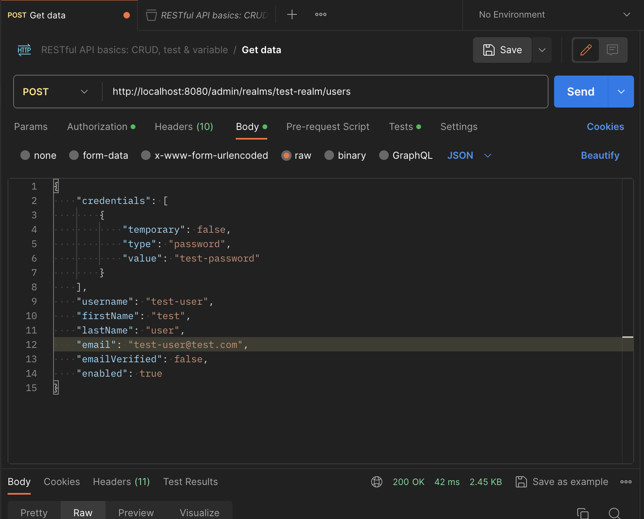Screen dimensions: 644x519
Task: Switch to the Tests tab
Action: click(x=401, y=127)
